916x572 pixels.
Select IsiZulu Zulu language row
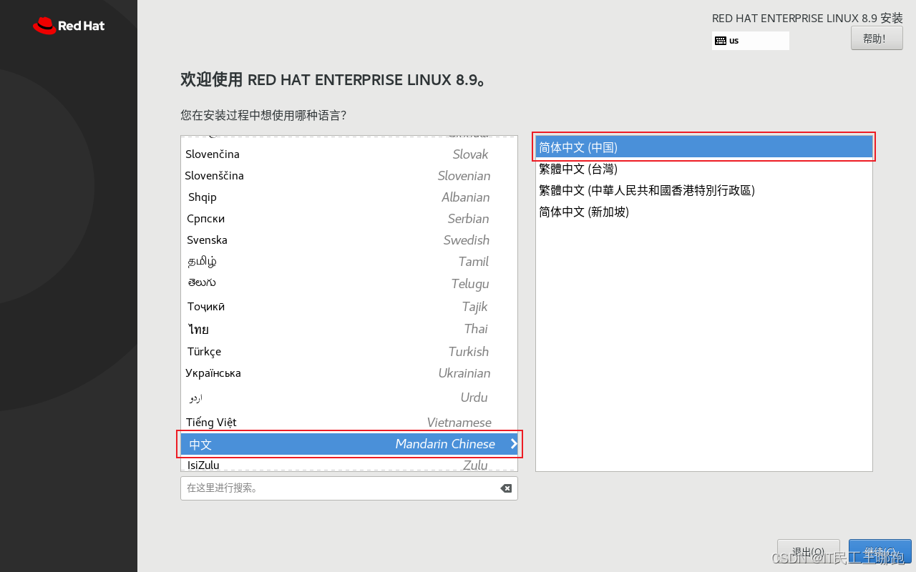[349, 465]
